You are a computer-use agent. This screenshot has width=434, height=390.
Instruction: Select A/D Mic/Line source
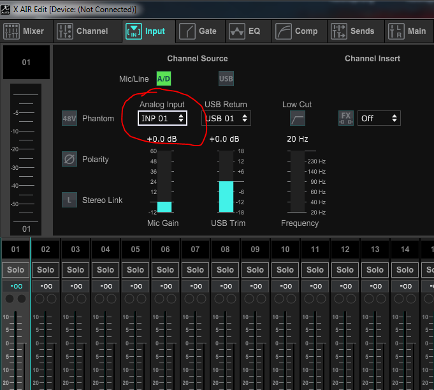click(164, 79)
